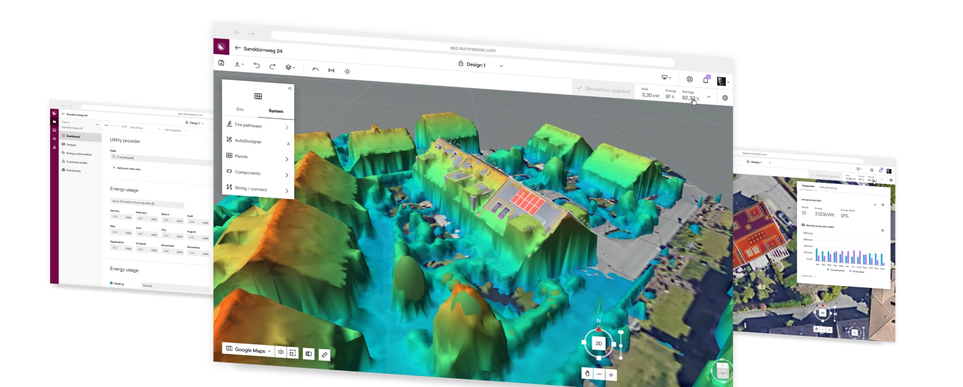Go back using arrow beside Sanddornweg 24
The height and width of the screenshot is (387, 963).
coord(238,47)
